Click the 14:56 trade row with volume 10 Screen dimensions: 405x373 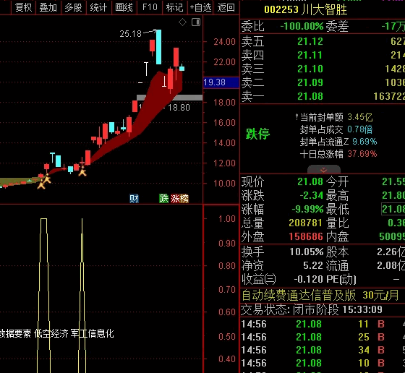323,363
